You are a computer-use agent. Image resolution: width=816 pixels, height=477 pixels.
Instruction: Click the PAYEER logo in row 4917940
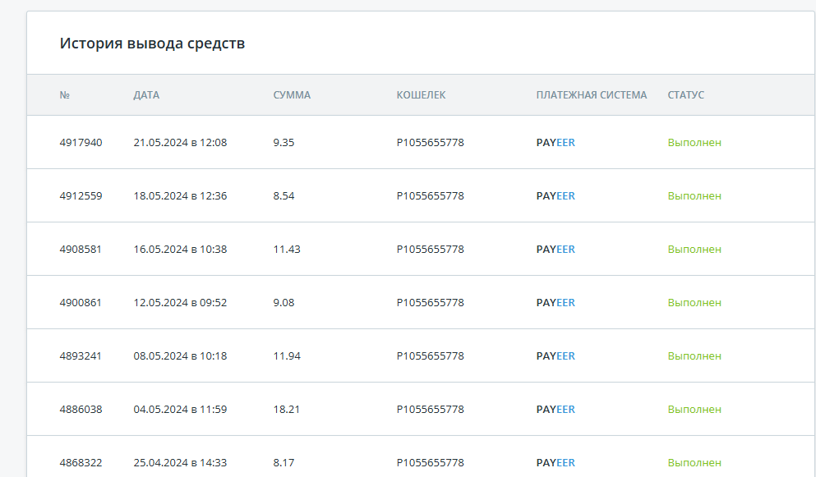point(556,143)
